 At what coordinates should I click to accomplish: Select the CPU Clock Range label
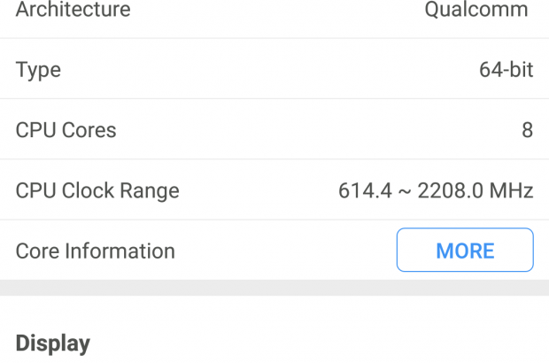[97, 190]
